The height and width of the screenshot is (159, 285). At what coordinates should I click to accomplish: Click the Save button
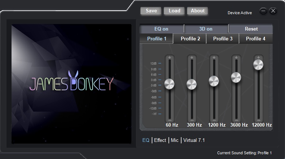[x=151, y=11]
